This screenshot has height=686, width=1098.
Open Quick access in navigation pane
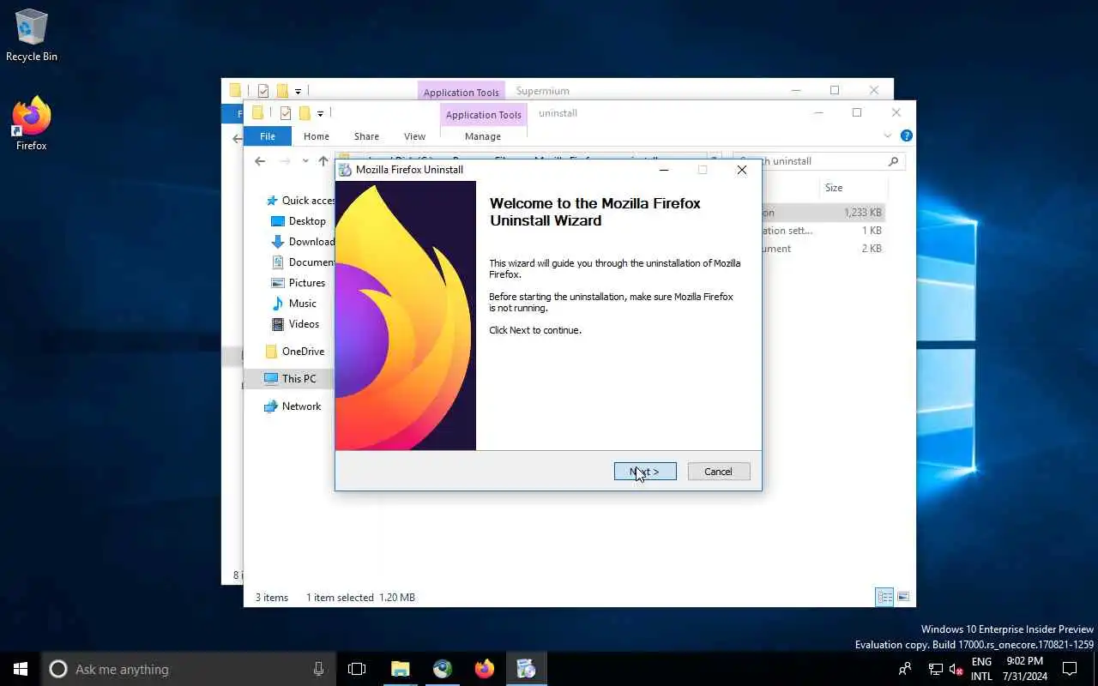300,201
